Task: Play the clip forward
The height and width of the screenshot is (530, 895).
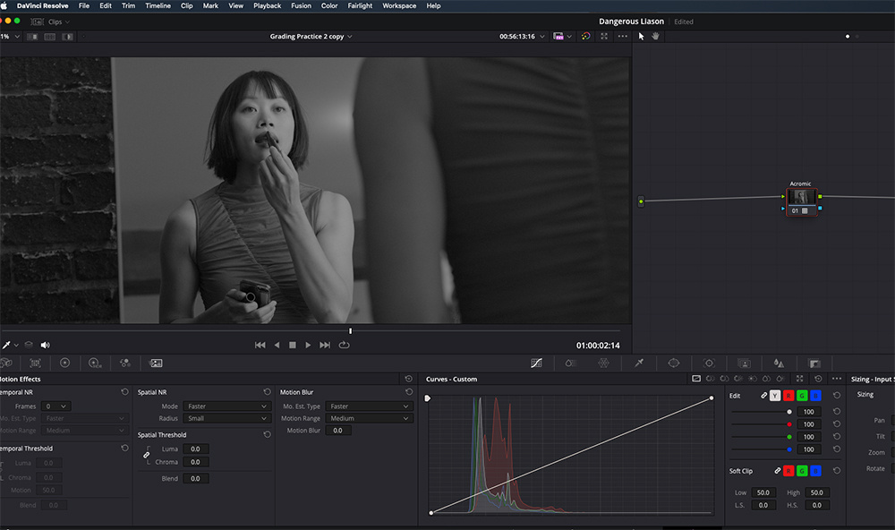Action: click(x=308, y=345)
